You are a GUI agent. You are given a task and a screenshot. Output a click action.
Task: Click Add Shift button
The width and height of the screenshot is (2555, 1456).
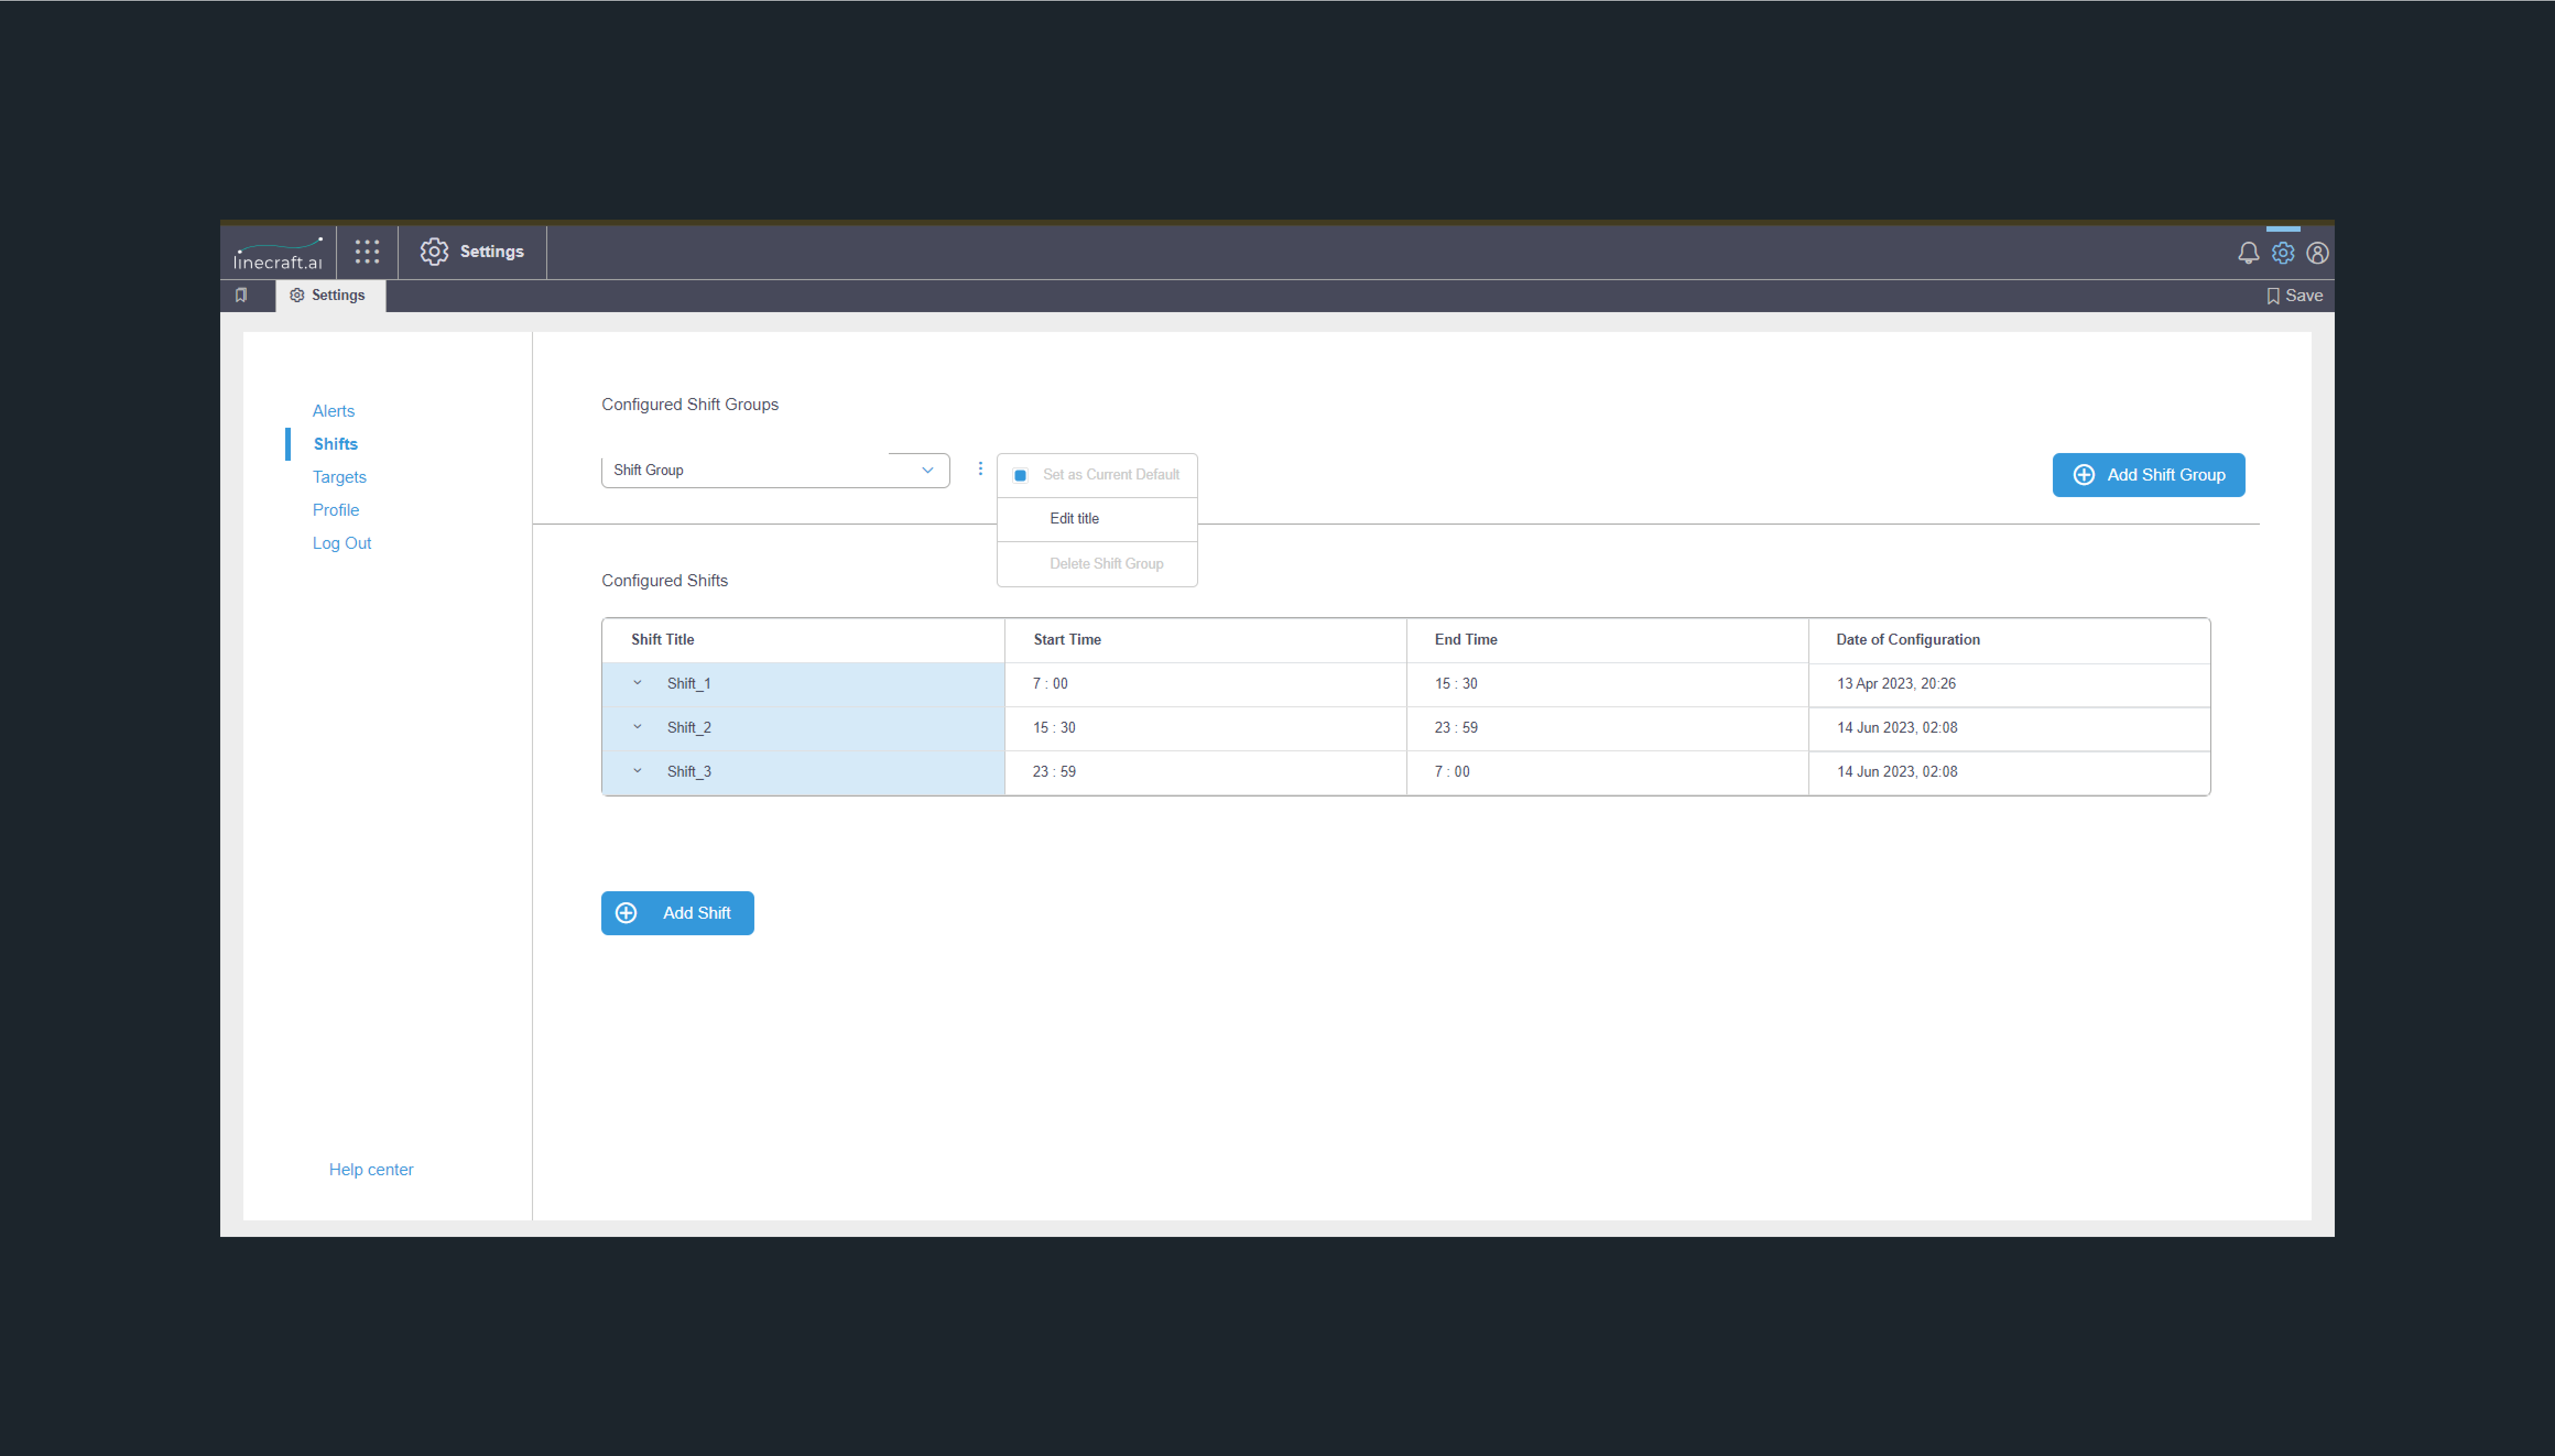[677, 913]
